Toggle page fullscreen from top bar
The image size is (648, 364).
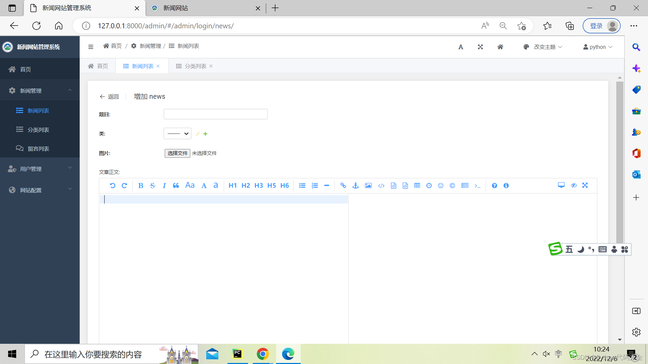pyautogui.click(x=480, y=47)
